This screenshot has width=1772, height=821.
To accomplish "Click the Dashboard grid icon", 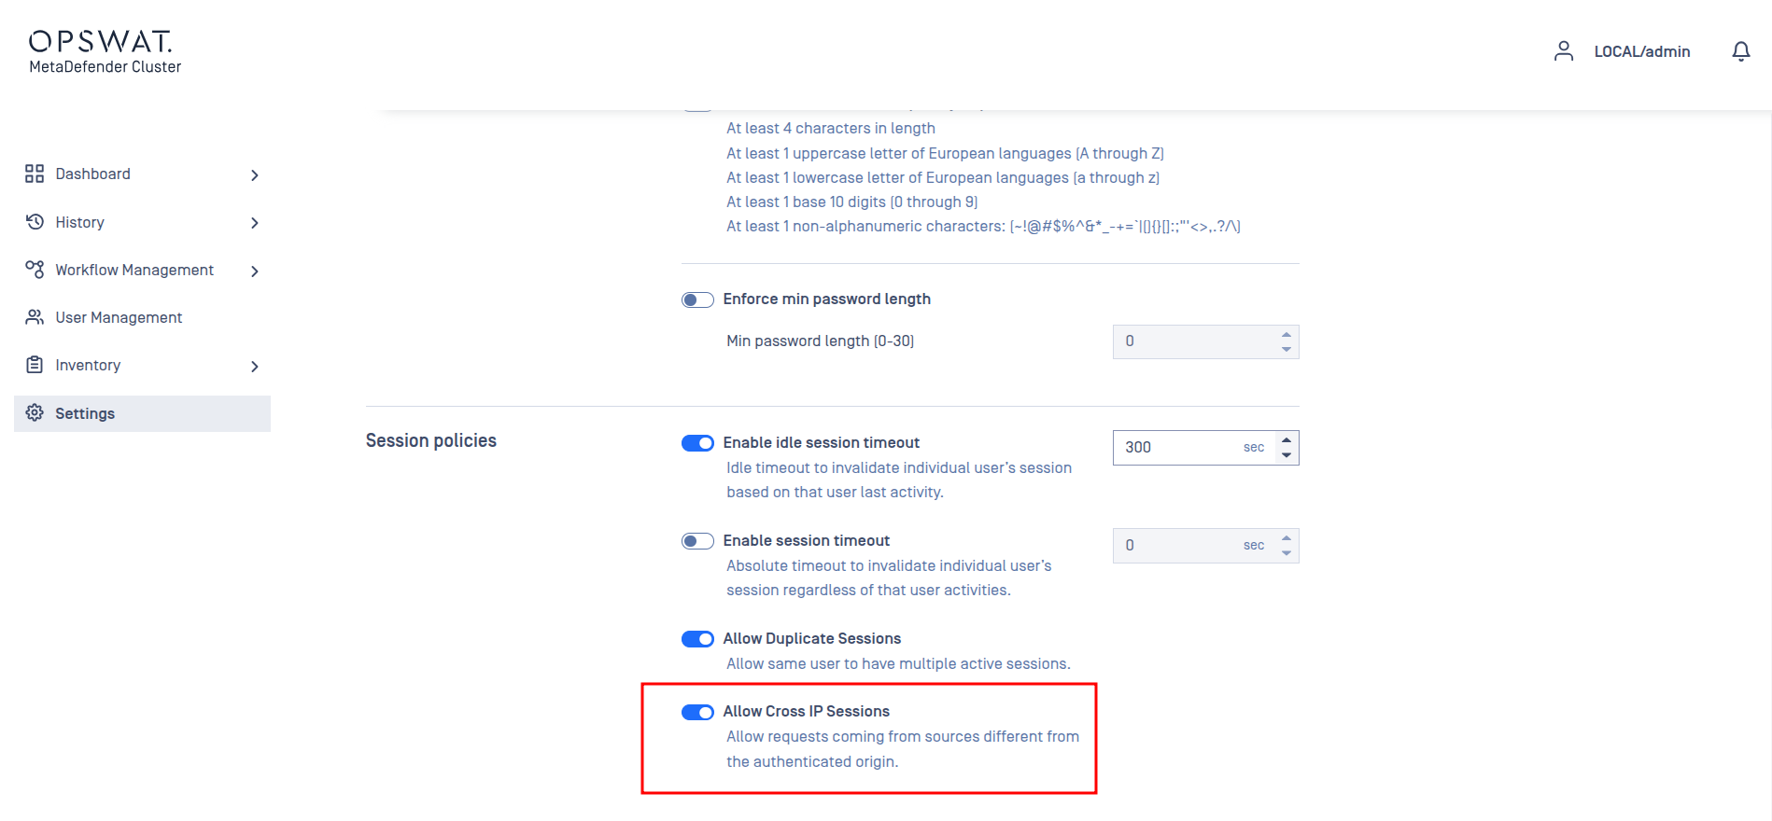I will coord(35,174).
